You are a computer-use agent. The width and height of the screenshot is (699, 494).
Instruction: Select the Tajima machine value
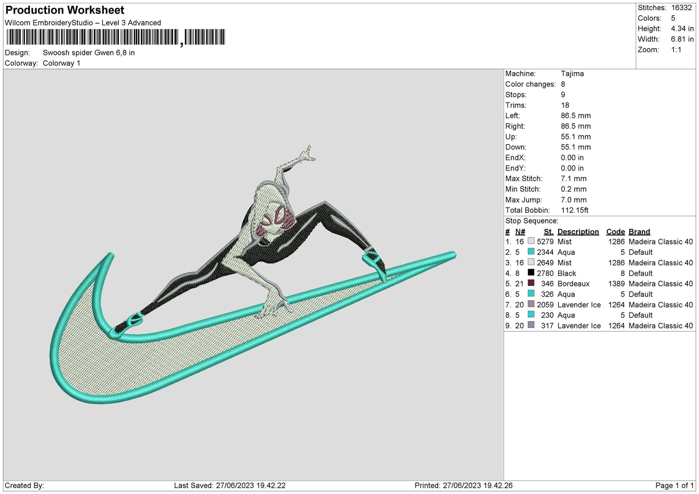(x=572, y=74)
